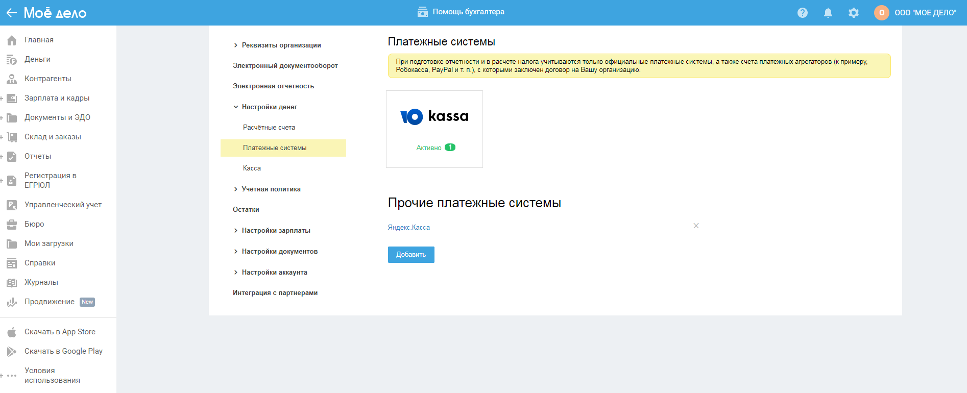The image size is (967, 393).
Task: Open the Яндекс.Касса link
Action: 409,228
